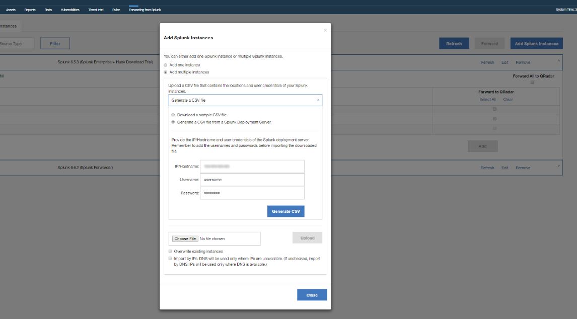Click Add Splunk Instances in the header
Image resolution: width=577 pixels, height=319 pixels.
tap(535, 43)
